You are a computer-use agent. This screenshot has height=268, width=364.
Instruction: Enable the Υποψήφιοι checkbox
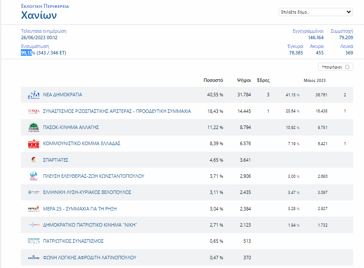[347, 67]
